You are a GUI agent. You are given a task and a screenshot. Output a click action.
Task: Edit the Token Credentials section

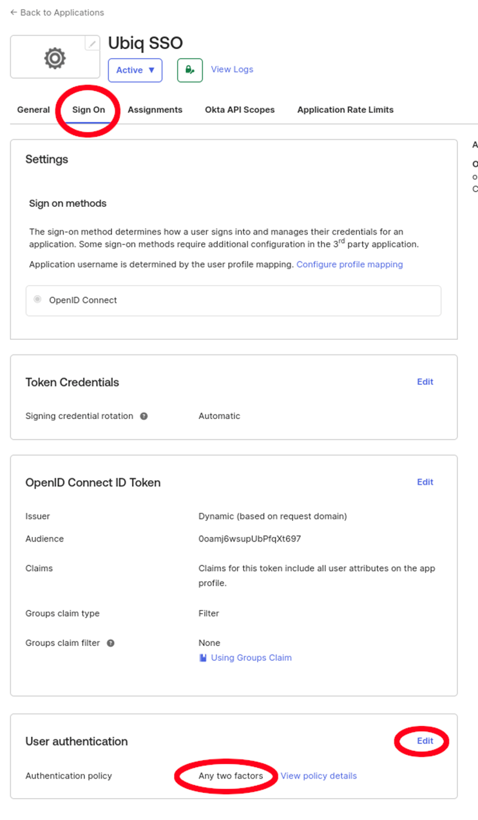click(x=425, y=382)
